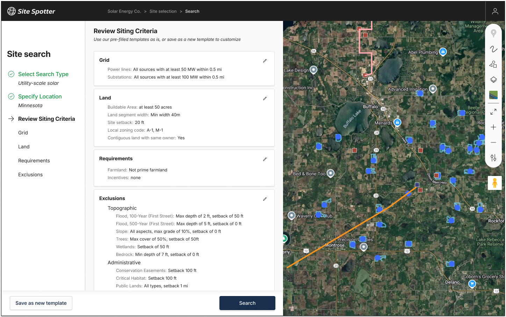This screenshot has height=317, width=506.
Task: Click the location pin tool in map toolbar
Action: tap(493, 34)
